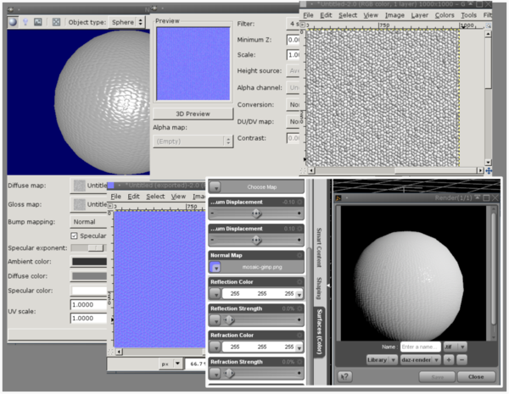The image size is (509, 394).
Task: Open View menu in top-right GIMP window
Action: click(x=371, y=15)
